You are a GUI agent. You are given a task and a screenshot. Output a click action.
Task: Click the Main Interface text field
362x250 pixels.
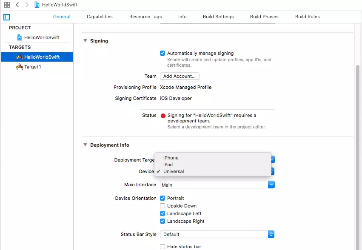214,185
